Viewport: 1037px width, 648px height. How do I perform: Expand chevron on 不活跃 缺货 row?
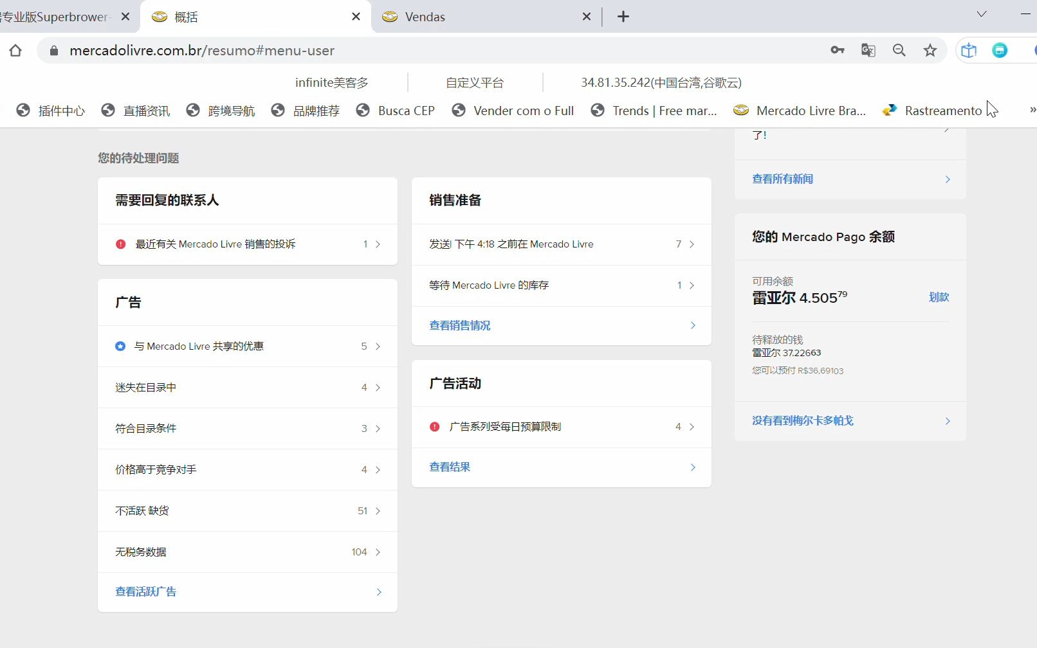click(378, 511)
